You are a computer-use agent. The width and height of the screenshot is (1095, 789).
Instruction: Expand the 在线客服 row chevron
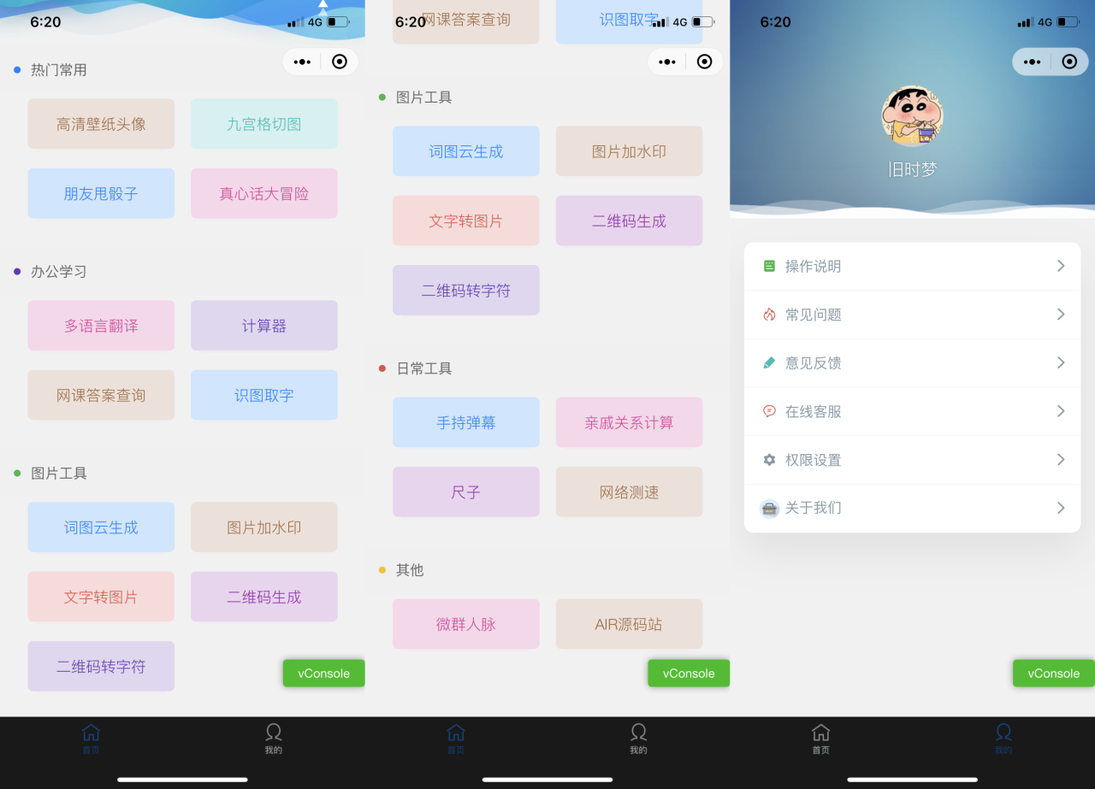1061,411
